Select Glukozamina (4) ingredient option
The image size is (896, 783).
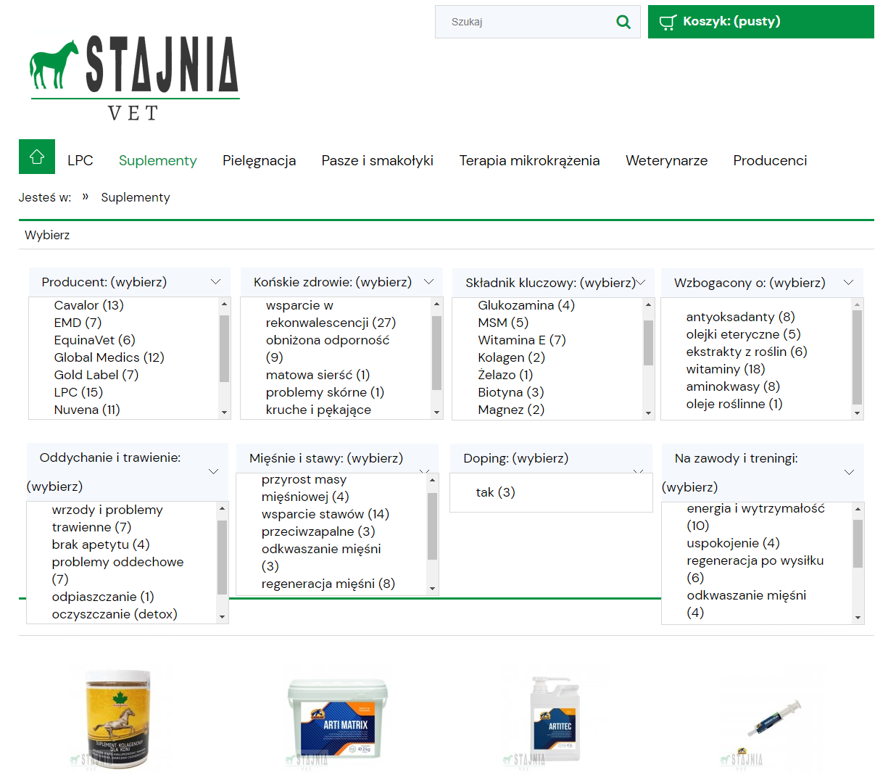526,305
